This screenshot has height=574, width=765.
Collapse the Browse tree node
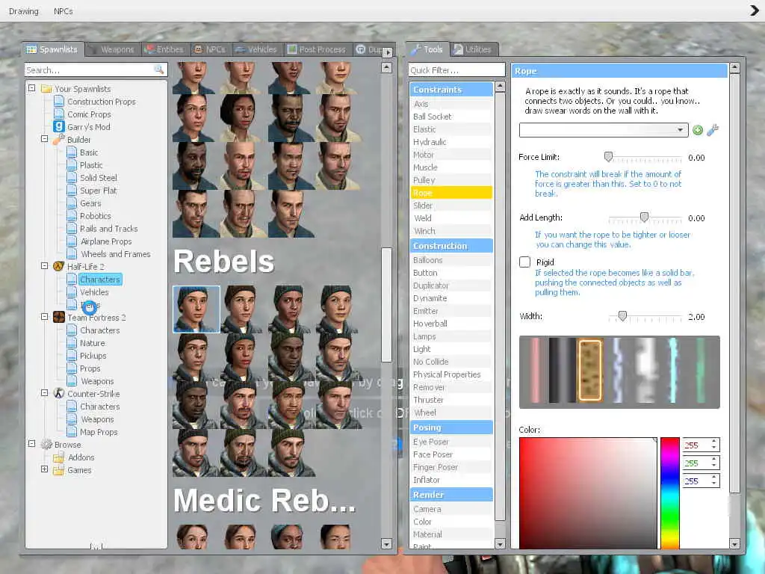pos(31,444)
